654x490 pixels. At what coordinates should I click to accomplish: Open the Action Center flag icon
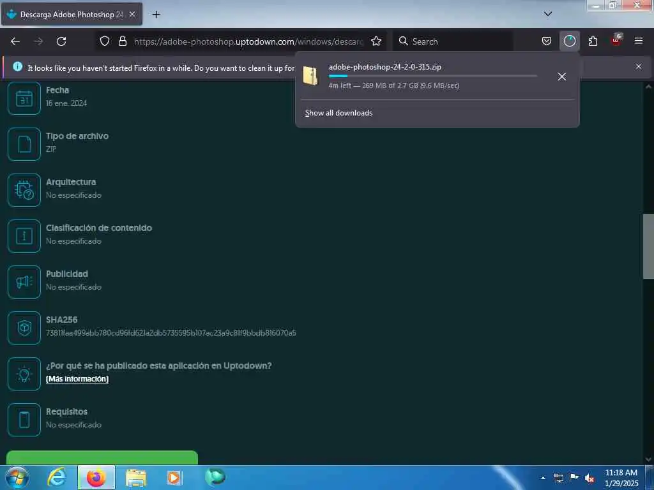pos(574,478)
